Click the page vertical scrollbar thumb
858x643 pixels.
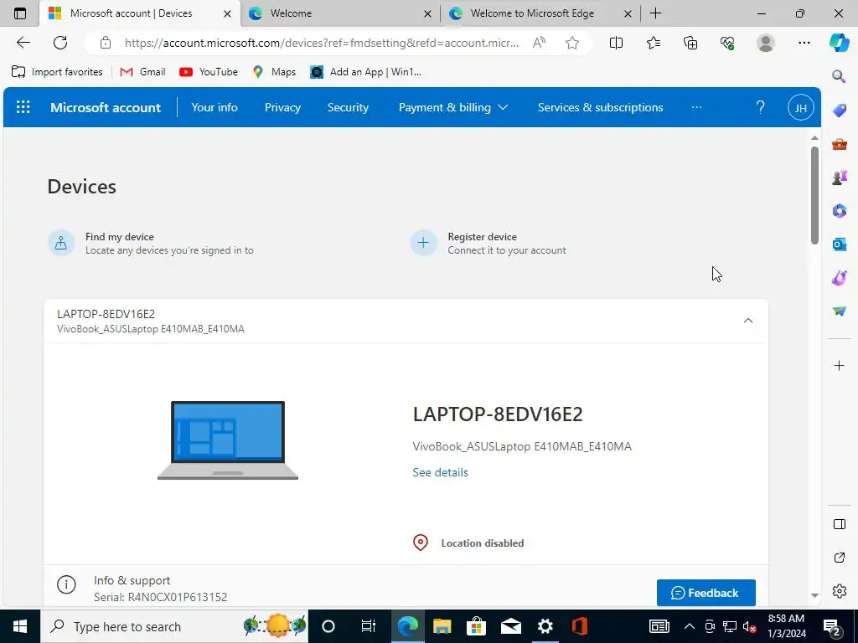pyautogui.click(x=814, y=195)
